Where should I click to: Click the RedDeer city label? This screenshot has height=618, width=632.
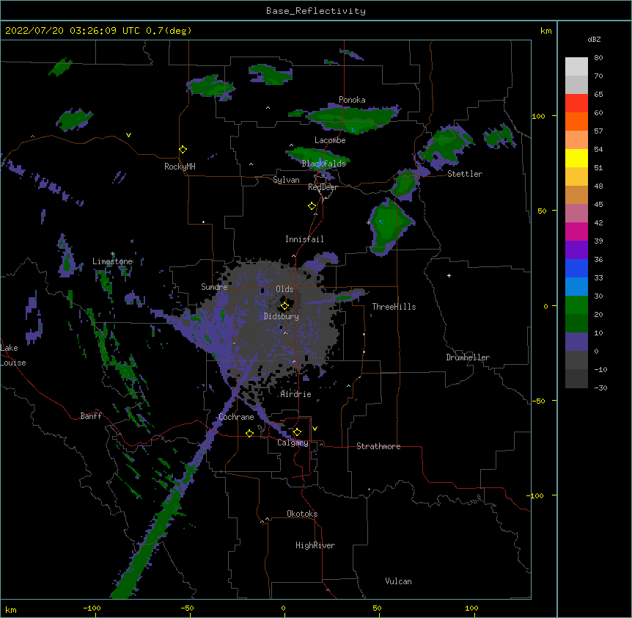point(323,187)
